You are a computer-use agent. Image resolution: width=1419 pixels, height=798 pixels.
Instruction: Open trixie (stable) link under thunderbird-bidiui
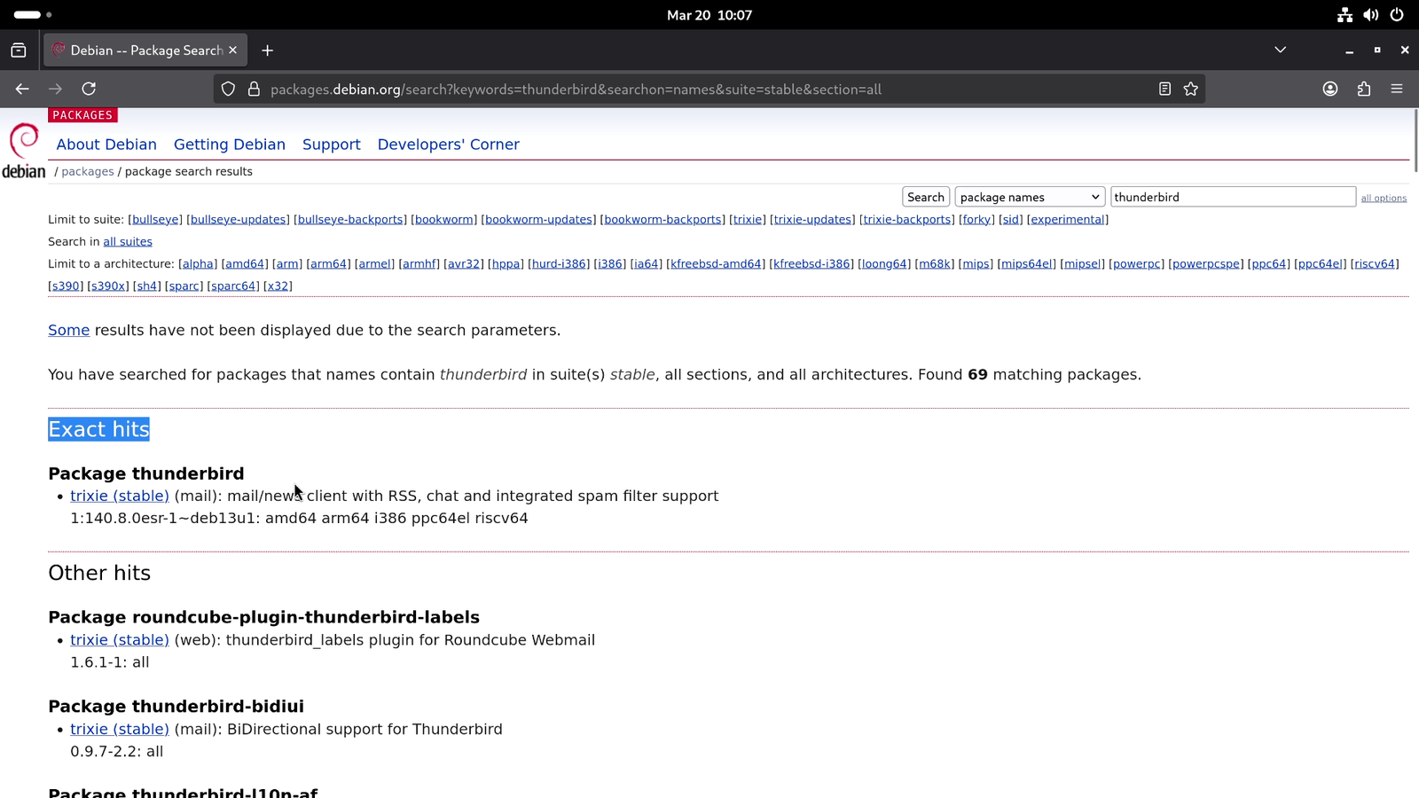click(x=120, y=730)
